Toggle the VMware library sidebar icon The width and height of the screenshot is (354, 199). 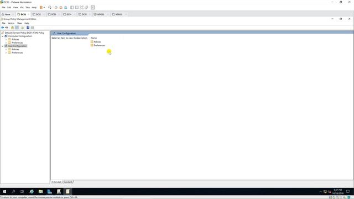point(72,7)
